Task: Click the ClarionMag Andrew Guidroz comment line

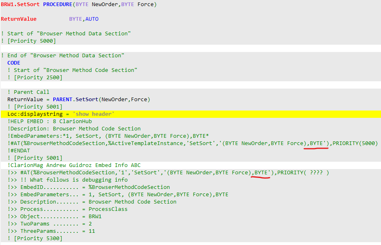Action: pos(74,165)
